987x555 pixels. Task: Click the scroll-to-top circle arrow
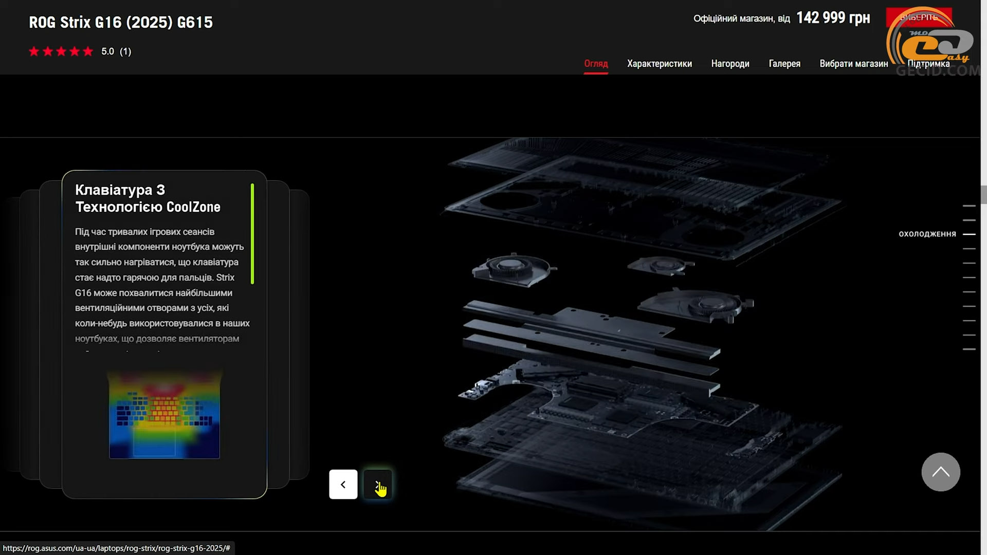tap(941, 472)
